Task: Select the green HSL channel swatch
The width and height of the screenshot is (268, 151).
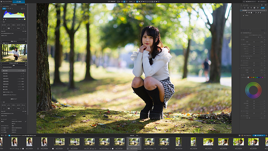Action: tap(255, 78)
